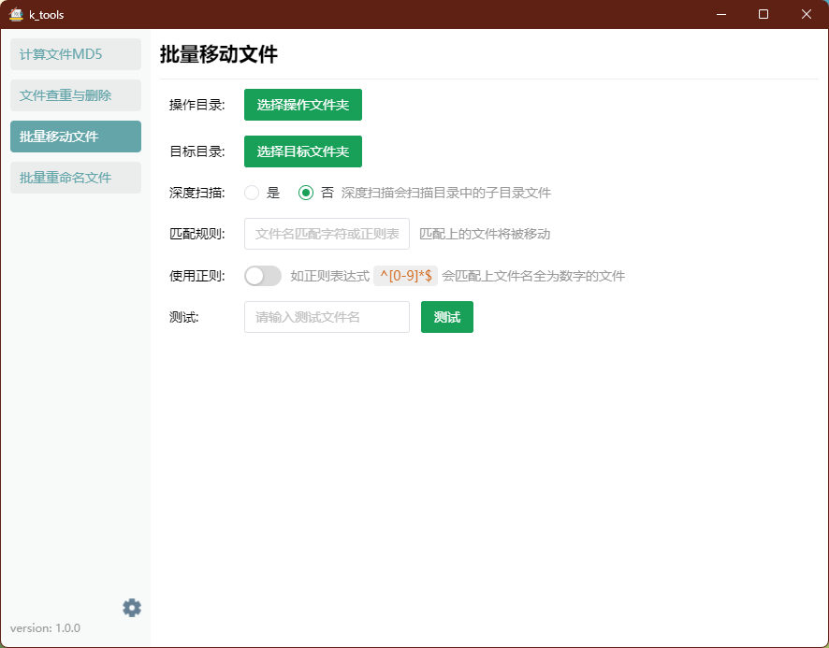Select the 否 radio for deep scan
829x648 pixels.
pos(306,193)
